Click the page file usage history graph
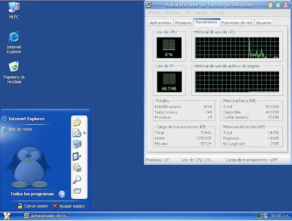The image size is (292, 221). [237, 82]
